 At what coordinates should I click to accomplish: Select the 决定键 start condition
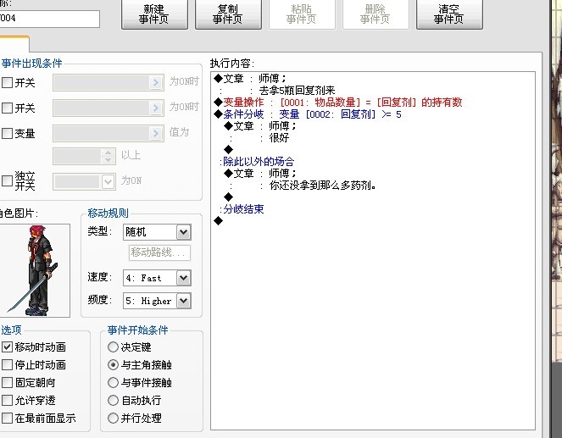113,347
